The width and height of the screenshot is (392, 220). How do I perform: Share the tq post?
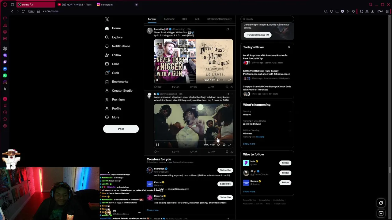232,152
